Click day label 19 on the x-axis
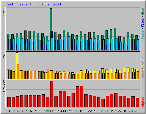146x114 pixels. pos(86,111)
